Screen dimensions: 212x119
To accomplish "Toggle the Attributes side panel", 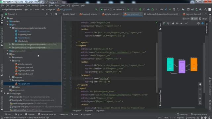I will (x=207, y=28).
